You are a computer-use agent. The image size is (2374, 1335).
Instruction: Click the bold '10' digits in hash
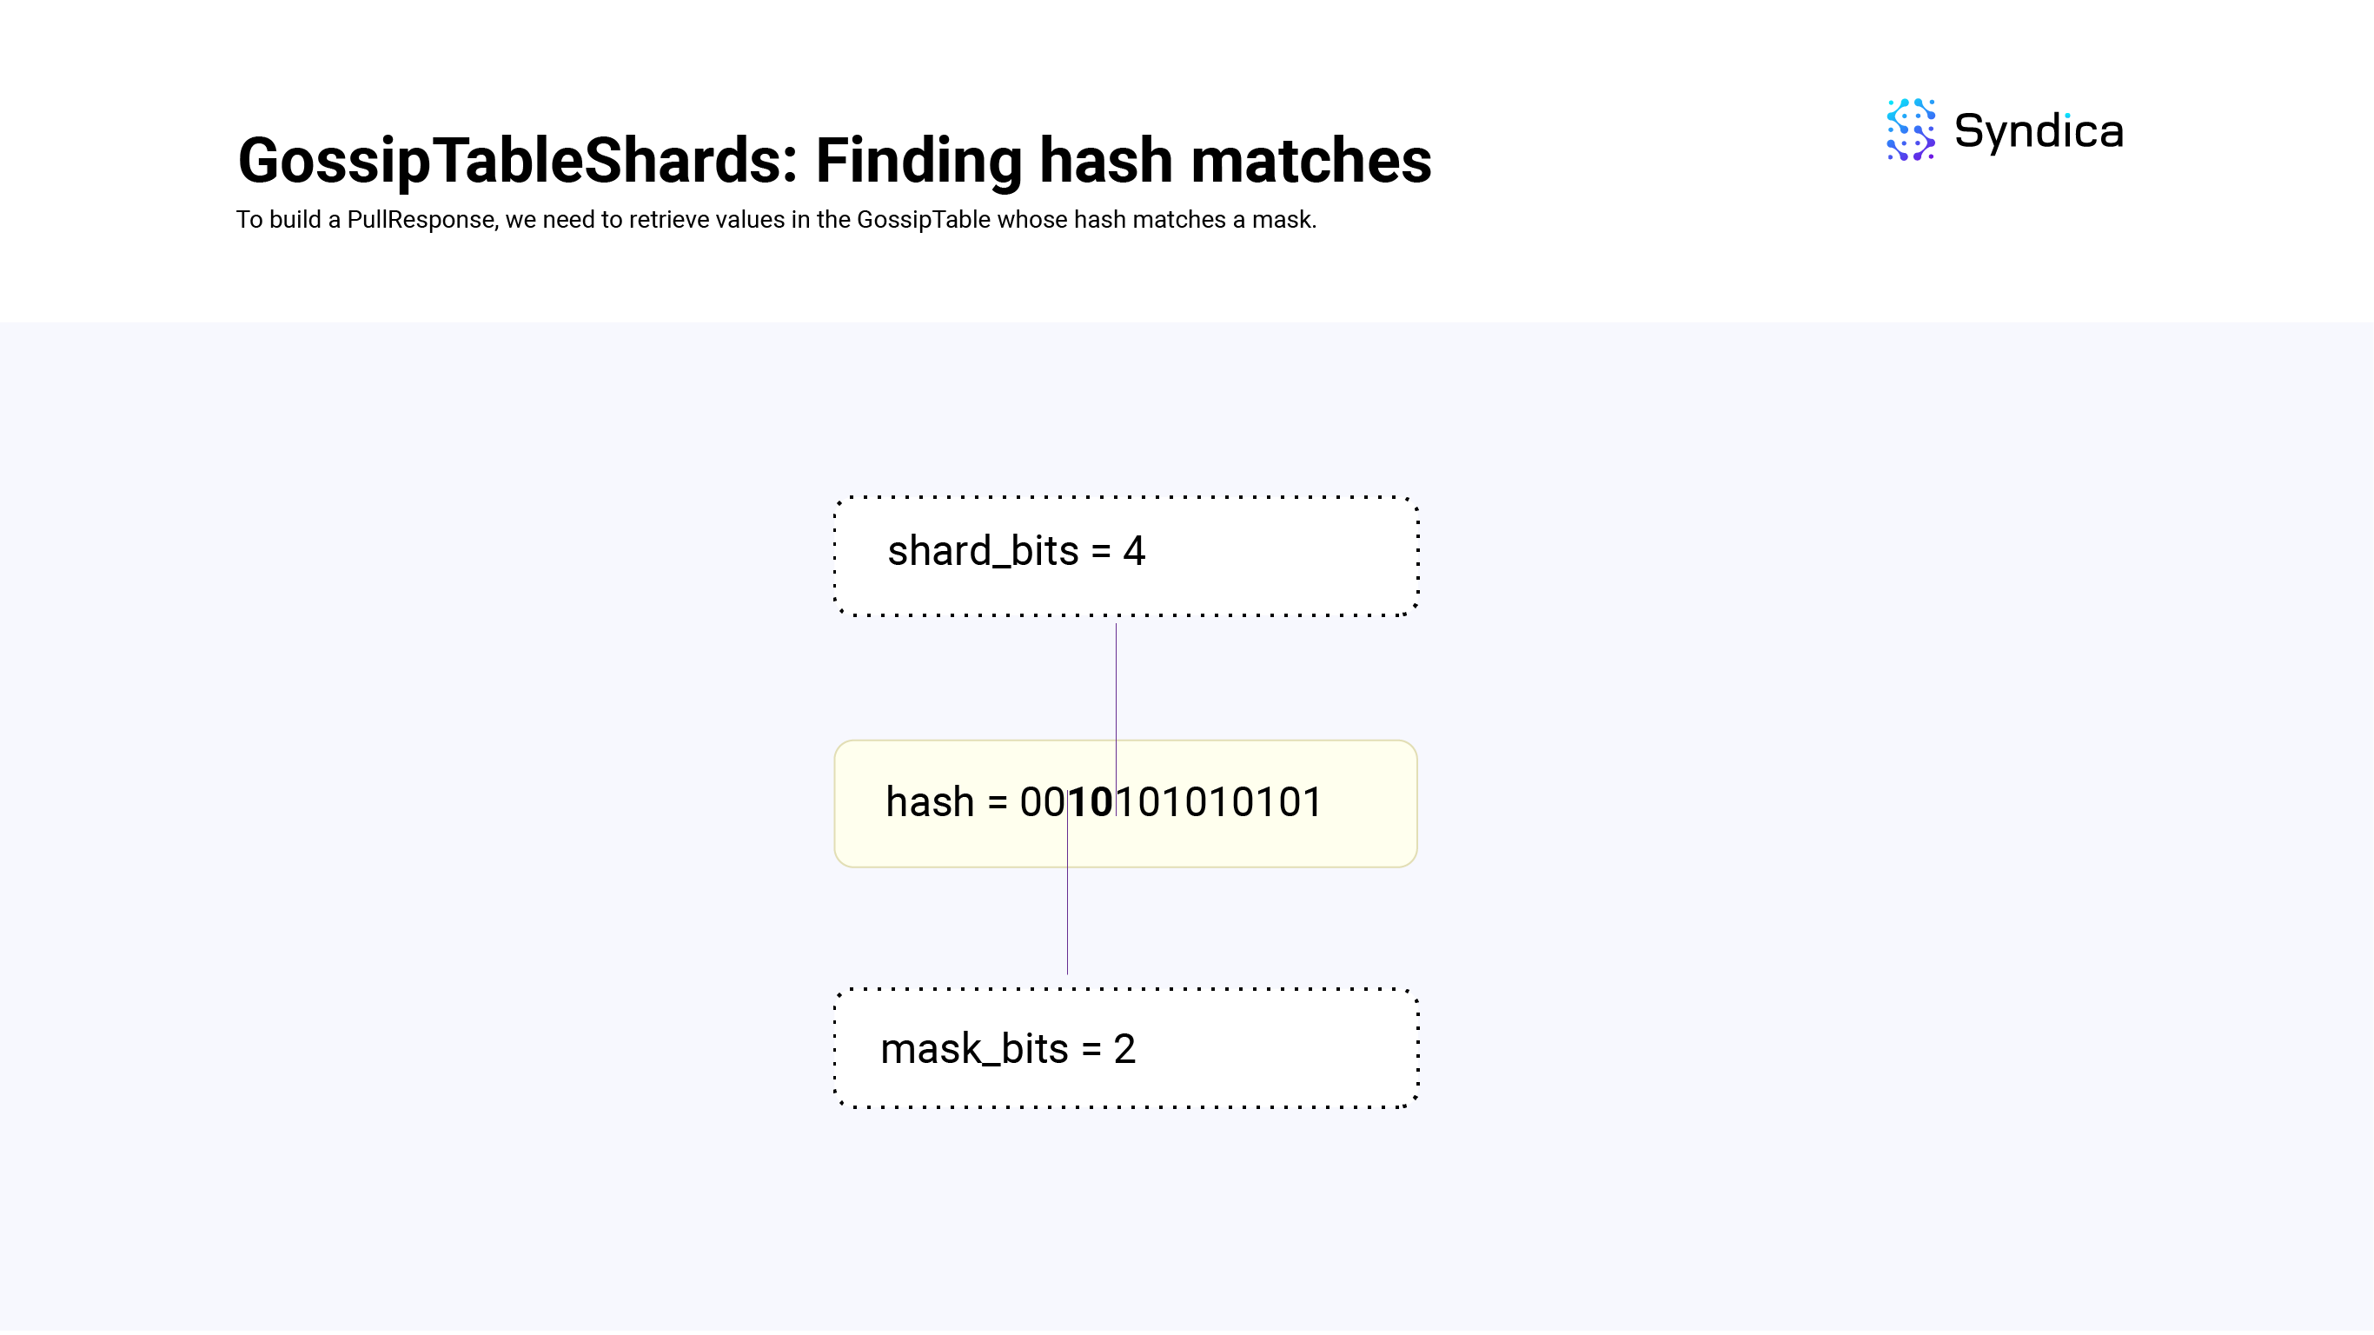(x=1091, y=802)
